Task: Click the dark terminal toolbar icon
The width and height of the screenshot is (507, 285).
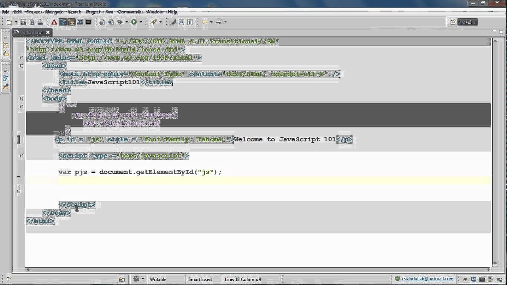Action: [88, 22]
